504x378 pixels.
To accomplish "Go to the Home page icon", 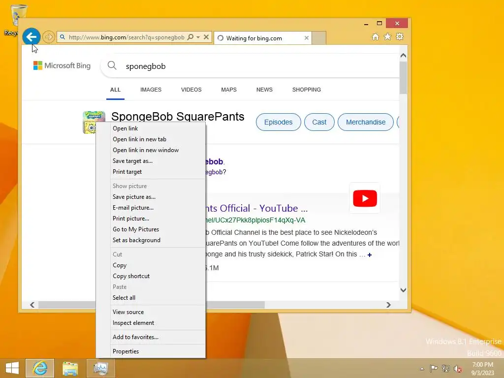I will tap(375, 36).
